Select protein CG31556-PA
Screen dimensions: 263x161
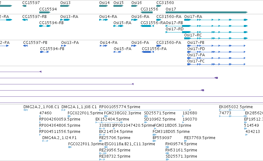click(x=154, y=49)
